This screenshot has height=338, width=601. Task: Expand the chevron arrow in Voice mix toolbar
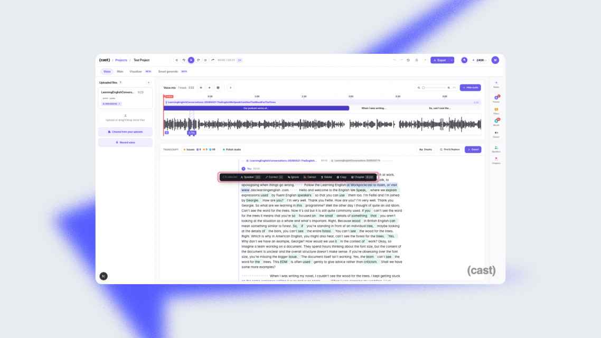(x=230, y=88)
